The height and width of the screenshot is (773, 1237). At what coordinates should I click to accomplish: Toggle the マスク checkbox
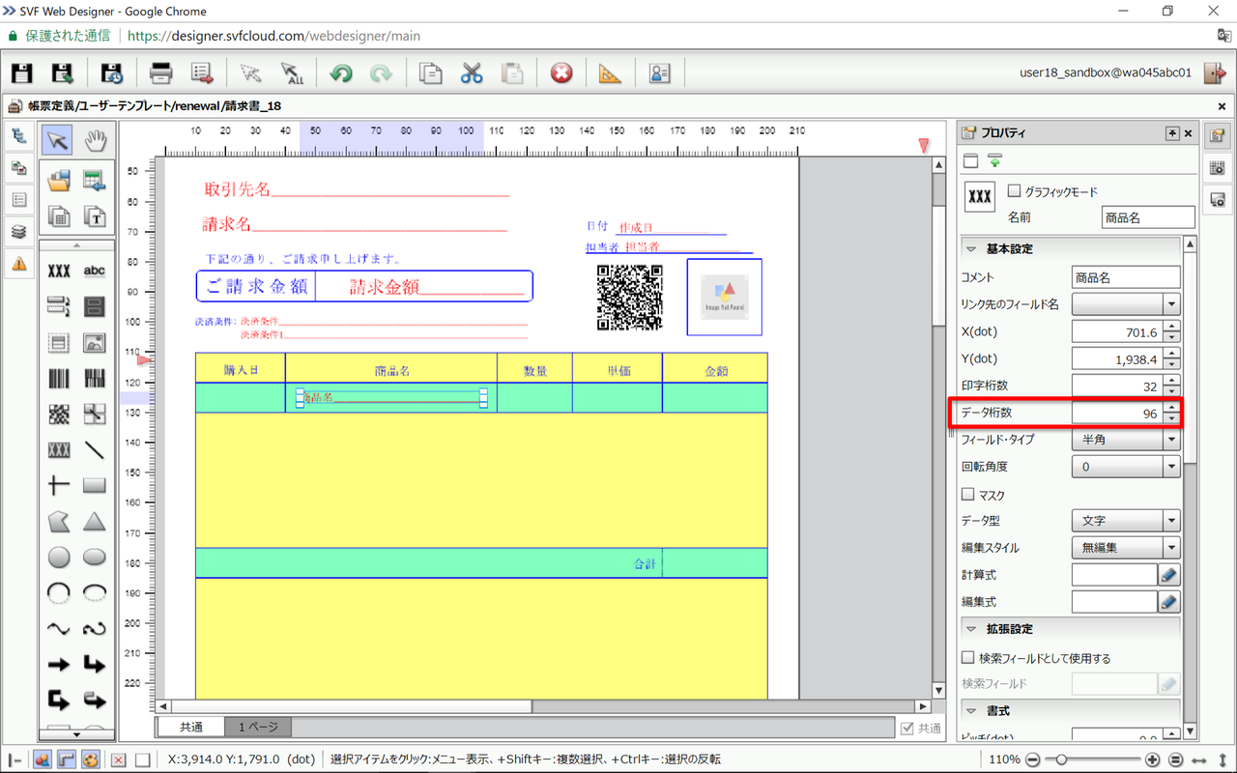click(x=968, y=495)
